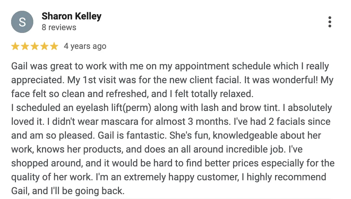
Task: Click the gray "S" profile avatar
Action: click(22, 22)
